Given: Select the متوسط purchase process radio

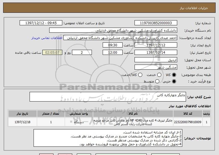Looking at the screenshot, I should pyautogui.click(x=157, y=81).
